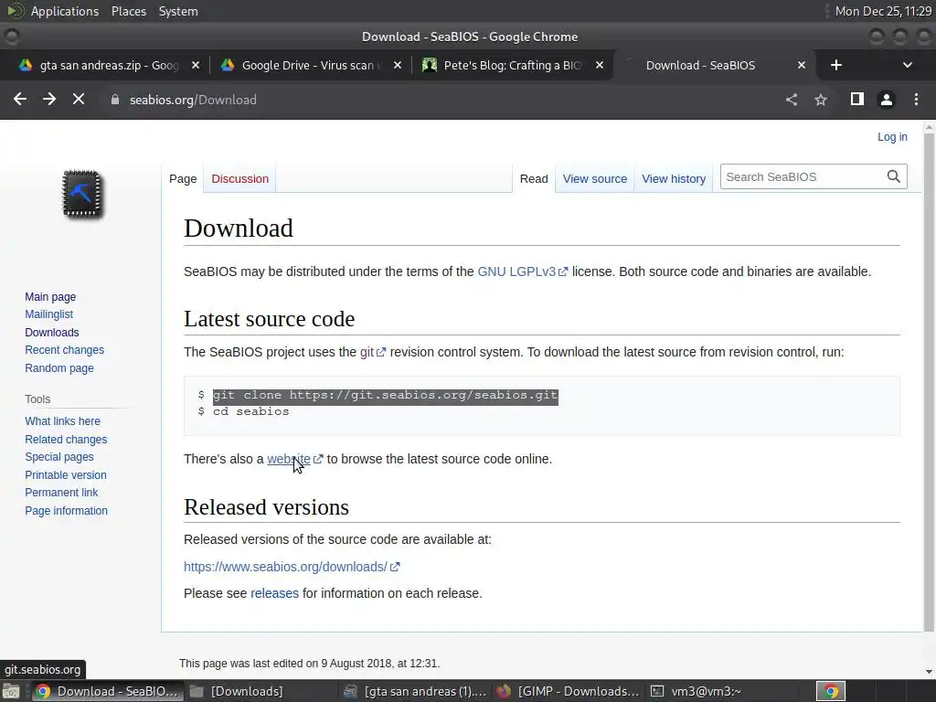Image resolution: width=936 pixels, height=702 pixels.
Task: Bookmark this page with the star icon
Action: point(821,100)
